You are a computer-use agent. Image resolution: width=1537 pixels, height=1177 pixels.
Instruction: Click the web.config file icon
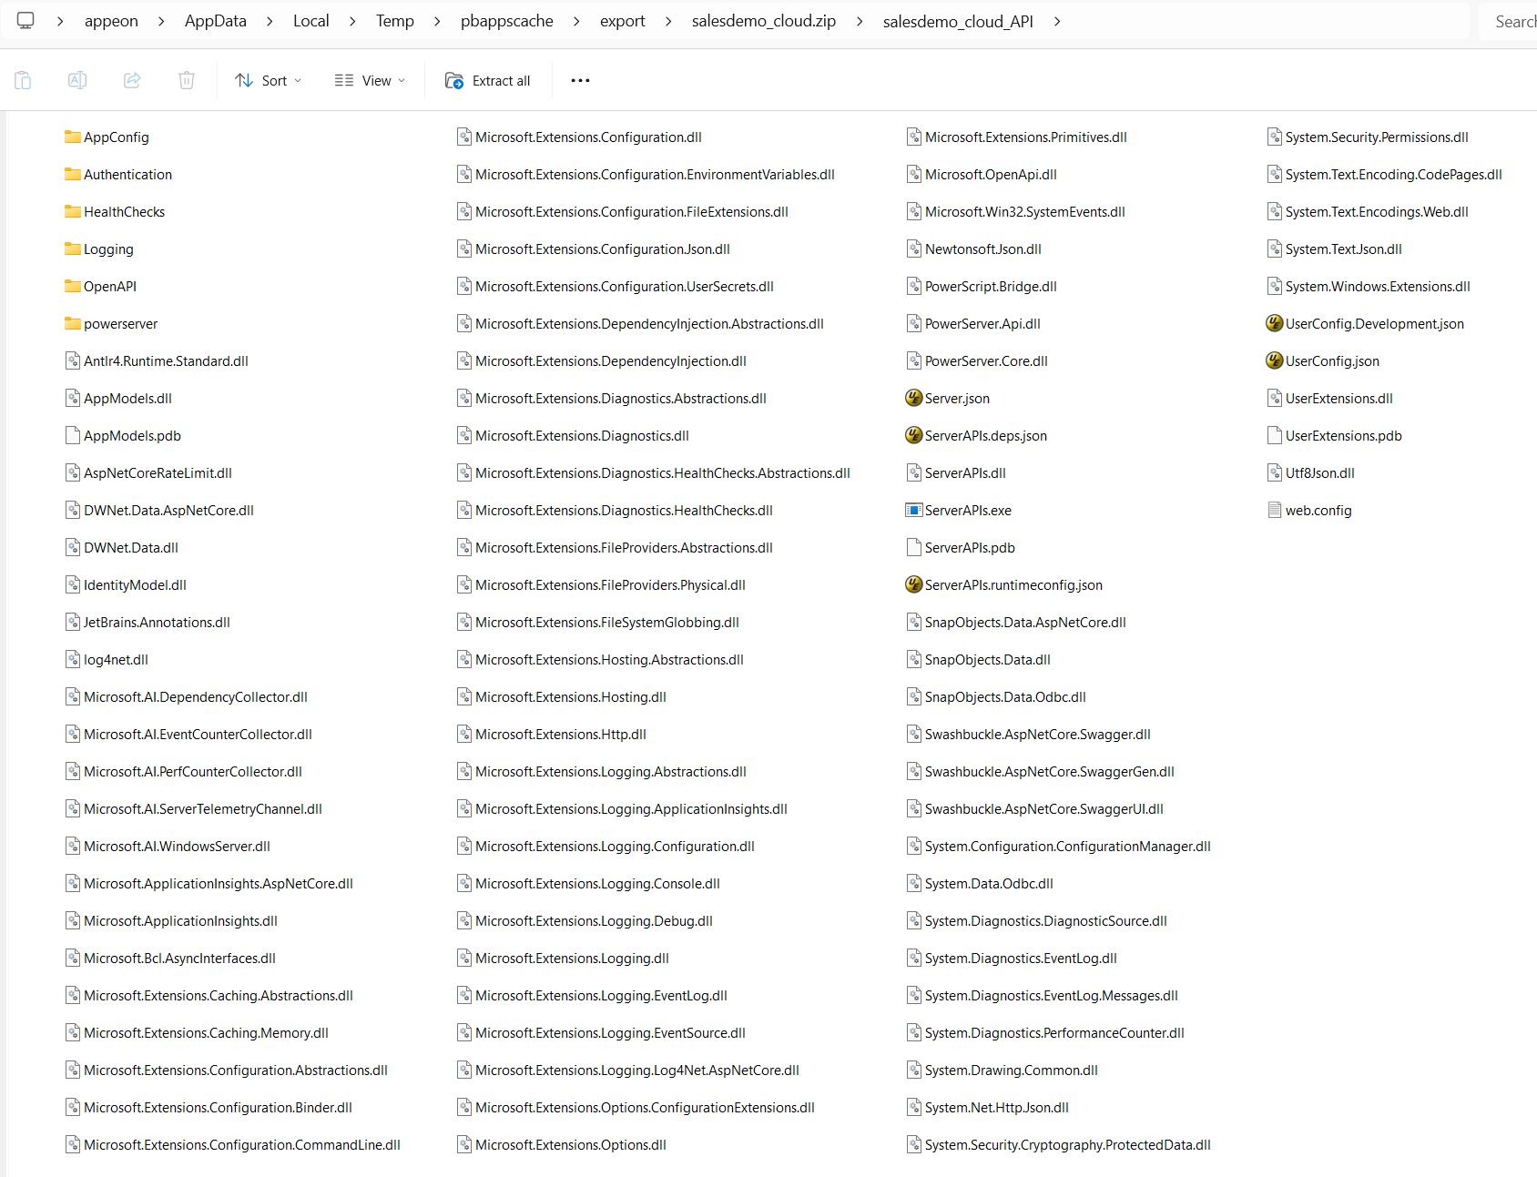click(1274, 511)
